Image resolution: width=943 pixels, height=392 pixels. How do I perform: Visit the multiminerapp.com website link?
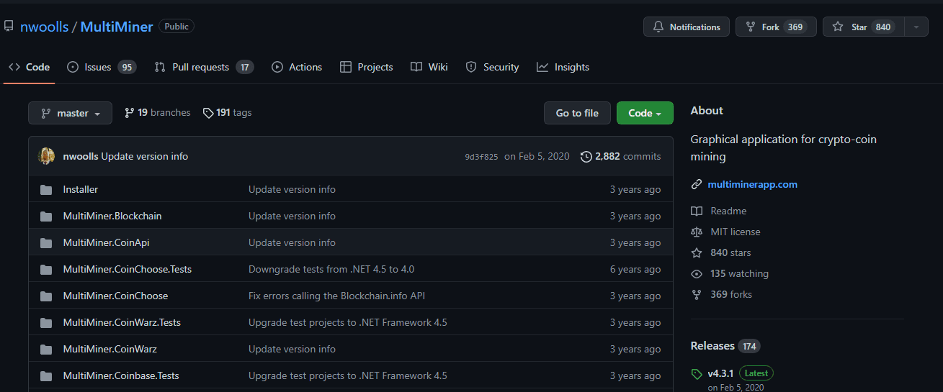753,185
